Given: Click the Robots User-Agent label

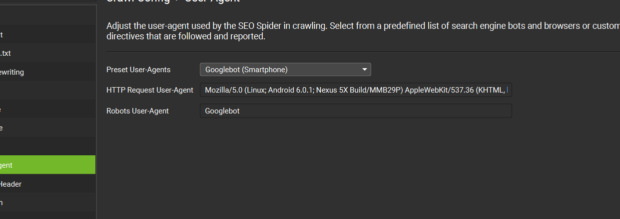Looking at the screenshot, I should (137, 111).
